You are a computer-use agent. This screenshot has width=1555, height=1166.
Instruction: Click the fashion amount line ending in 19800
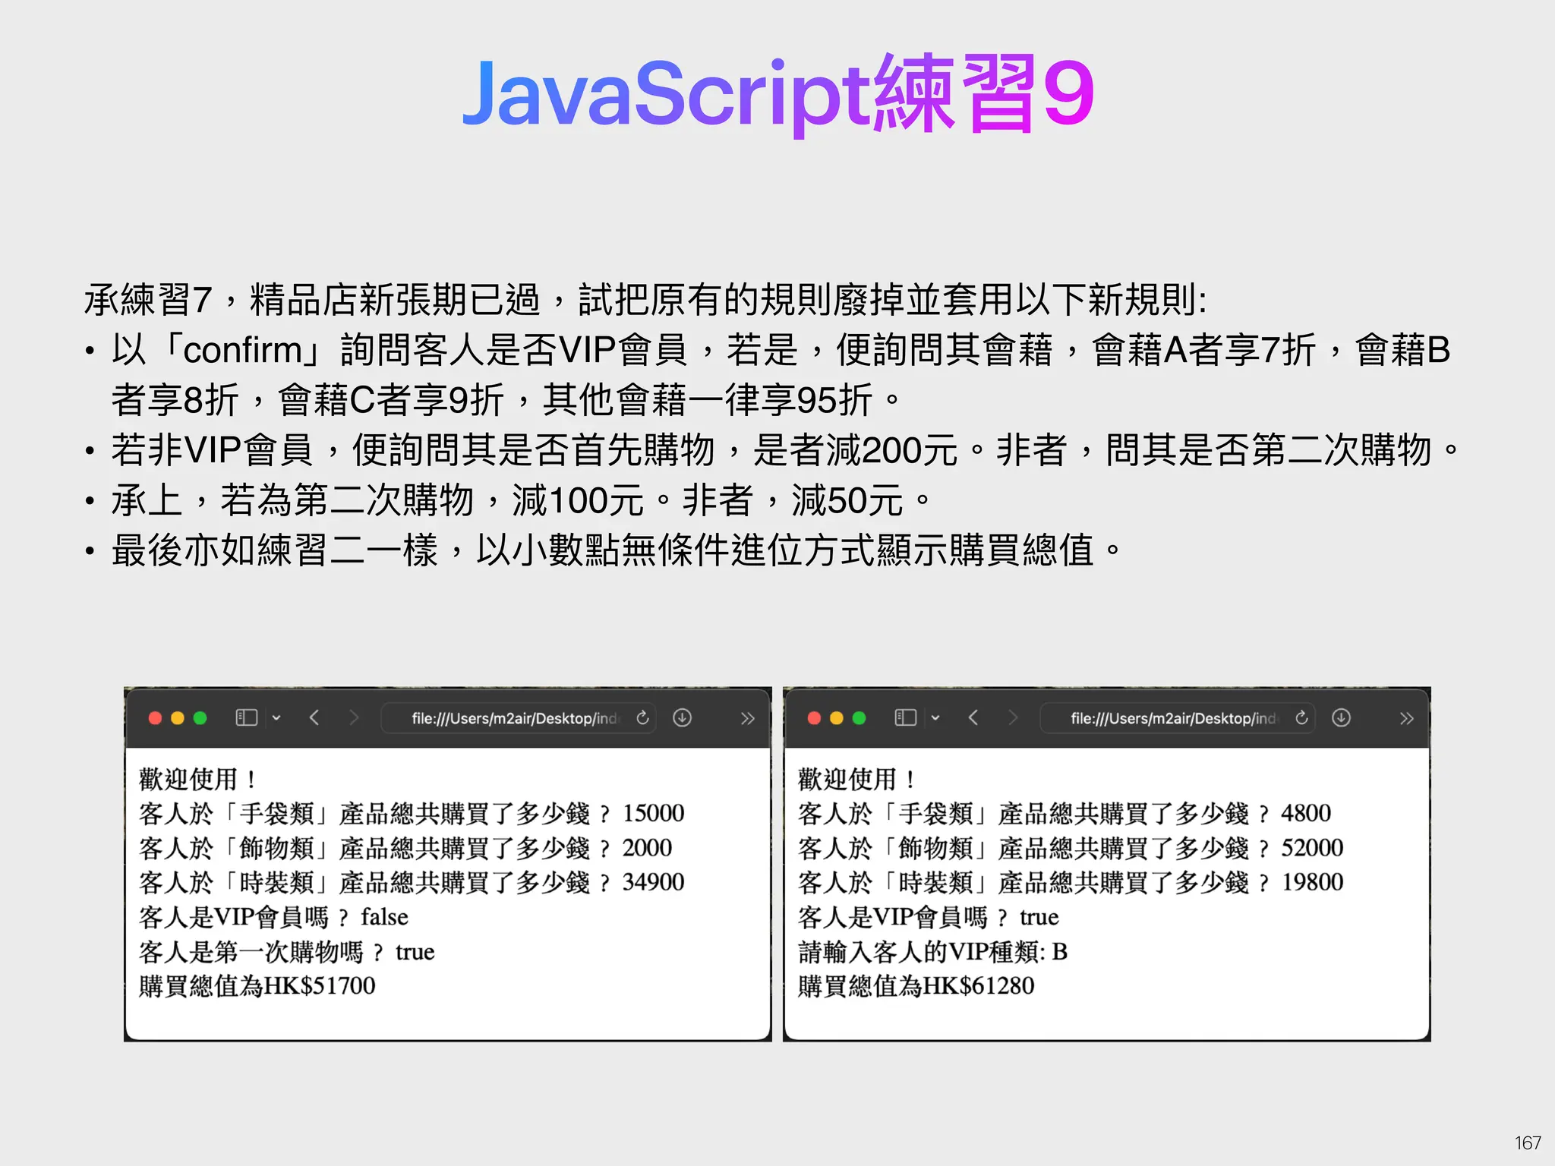[x=1071, y=882]
